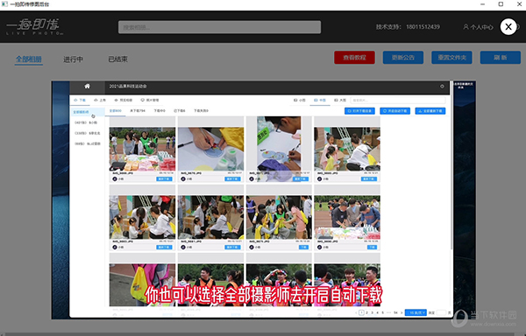The width and height of the screenshot is (526, 336).
Task: Select the photographer entry with 401 photos
Action: [x=87, y=122]
